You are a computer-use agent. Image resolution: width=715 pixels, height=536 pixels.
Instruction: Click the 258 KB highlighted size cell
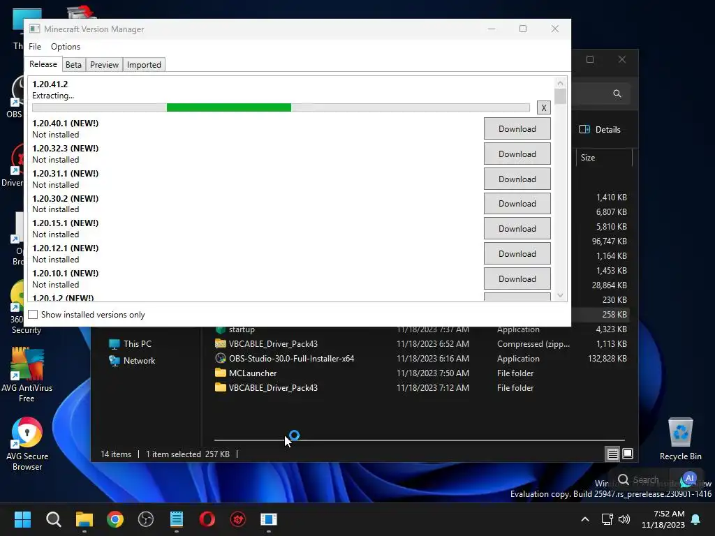coord(614,315)
